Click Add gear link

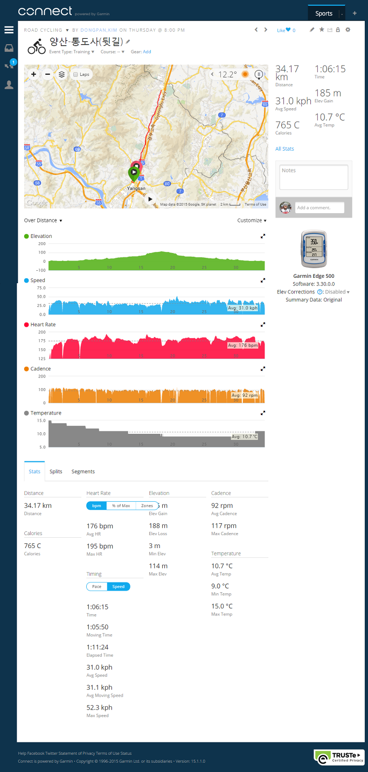pos(147,52)
